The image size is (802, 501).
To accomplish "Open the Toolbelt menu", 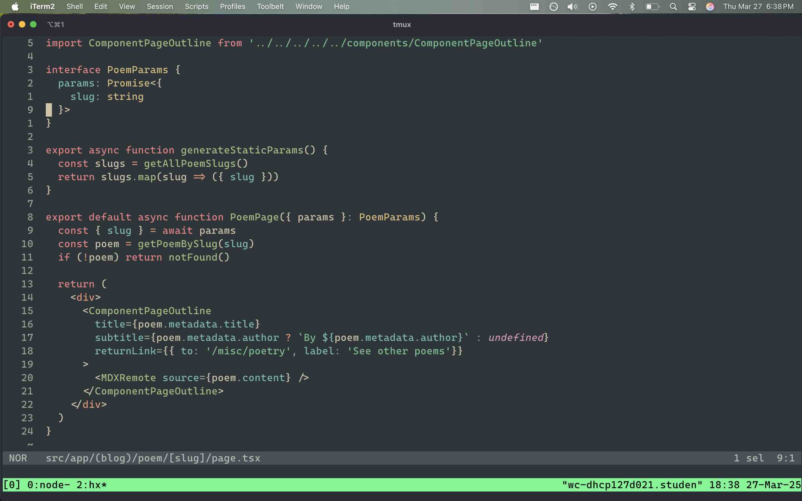I will click(270, 7).
